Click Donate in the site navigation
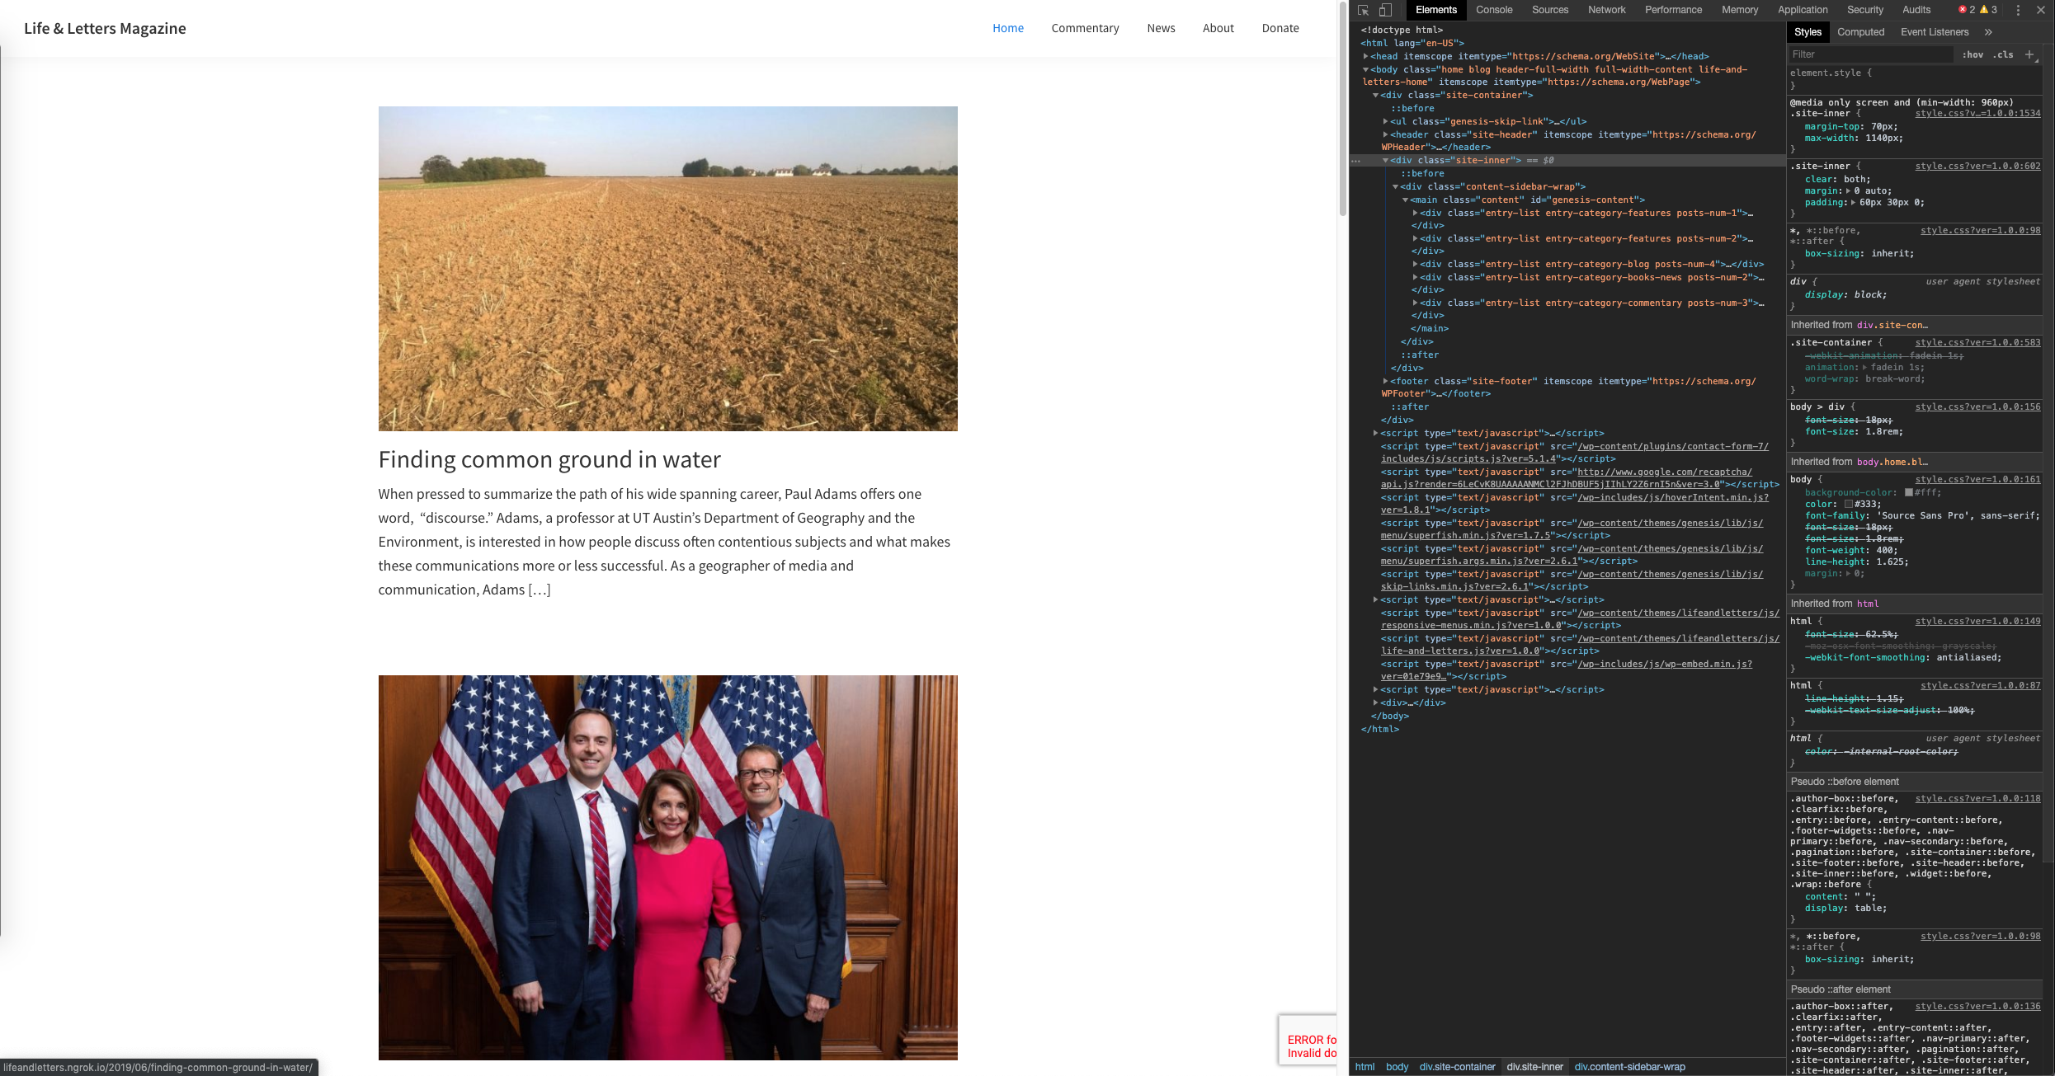 (x=1280, y=28)
